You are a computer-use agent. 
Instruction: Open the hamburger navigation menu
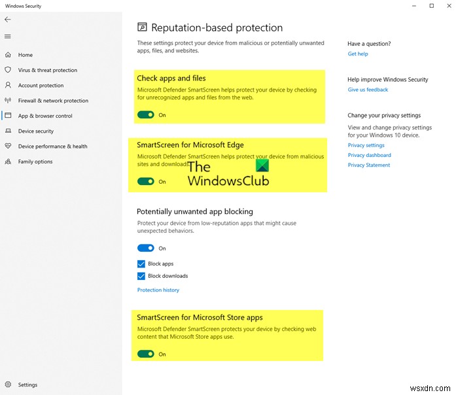[x=8, y=36]
